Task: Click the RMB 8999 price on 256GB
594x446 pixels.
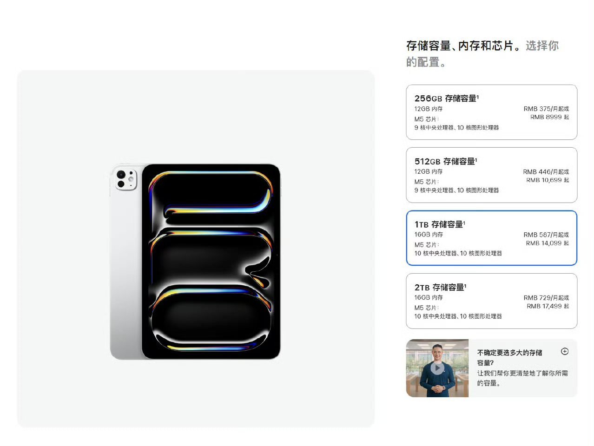Action: 549,117
